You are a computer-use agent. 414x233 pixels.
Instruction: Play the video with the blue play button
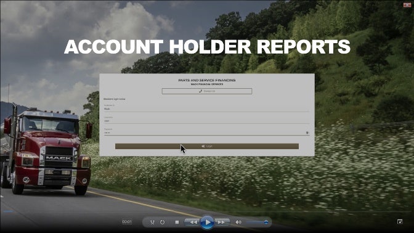click(207, 222)
